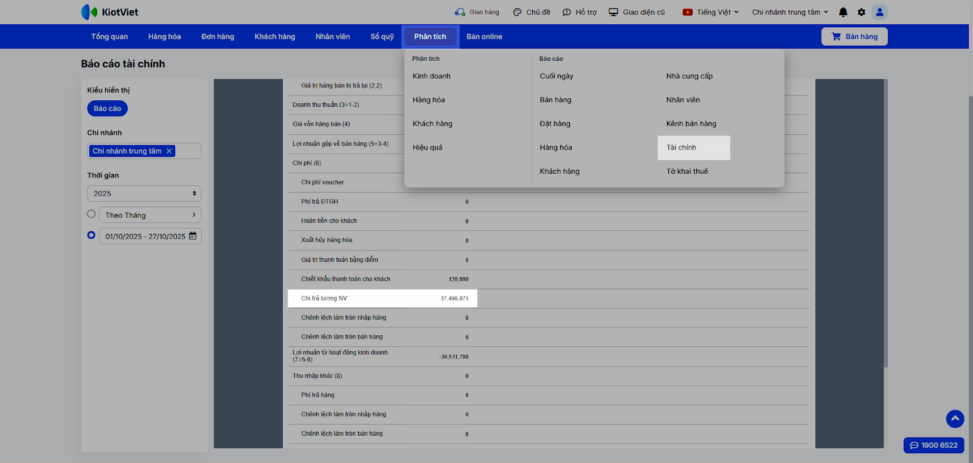Remove the Chi nhánh trung tâm tag
Viewport: 973px width, 463px height.
pyautogui.click(x=169, y=151)
